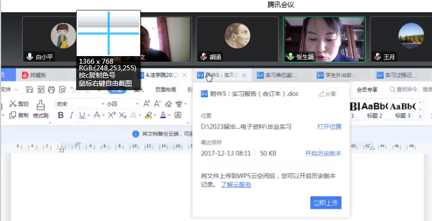Apply yellow highlight color
The height and width of the screenshot is (221, 432).
point(148,115)
